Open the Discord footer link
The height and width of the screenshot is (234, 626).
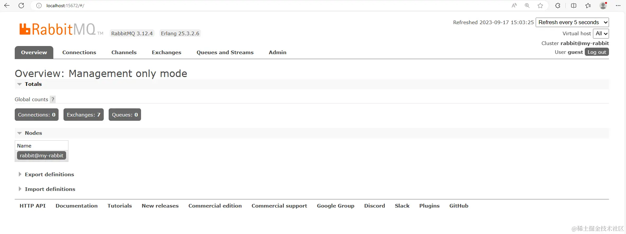[x=375, y=206]
